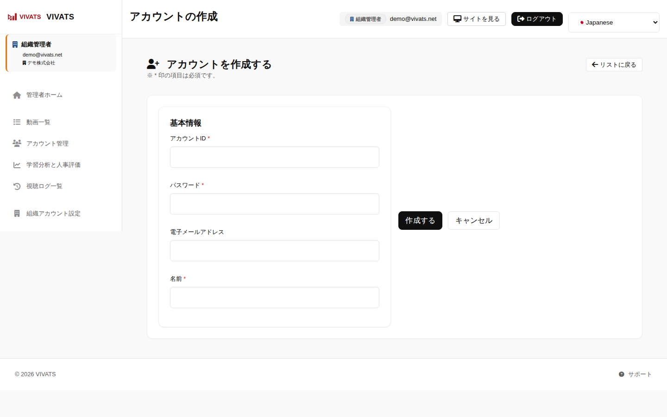Click the サイトを見る button
667x417 pixels.
point(477,19)
